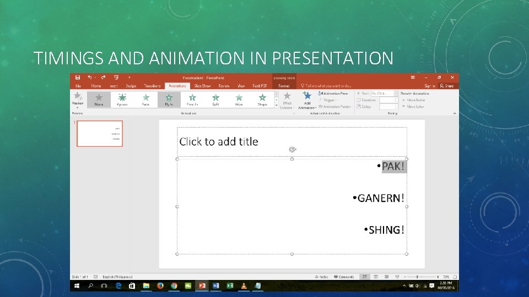Screen dimensions: 529x297
Task: Start Slide Show from status bar
Action: (397, 277)
